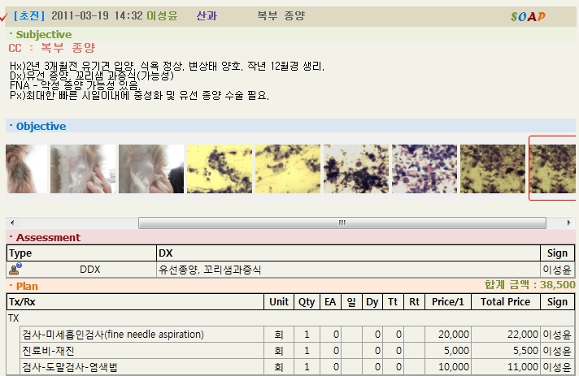Click the 합계 금액 : 38,500 total
The width and height of the screenshot is (579, 376).
(530, 285)
